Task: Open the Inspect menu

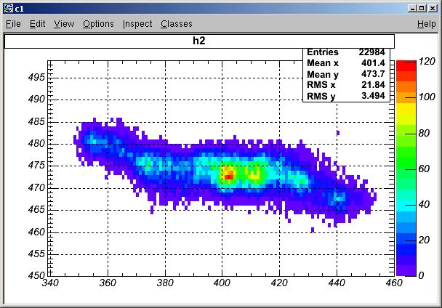Action: click(137, 24)
